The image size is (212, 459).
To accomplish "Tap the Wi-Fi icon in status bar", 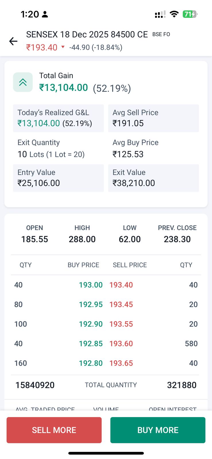I will (x=174, y=14).
